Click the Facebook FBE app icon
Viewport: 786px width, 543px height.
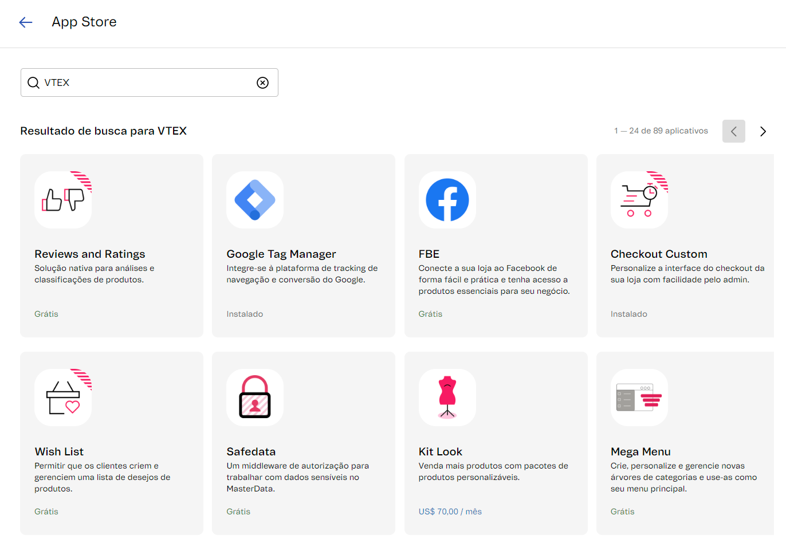(447, 200)
